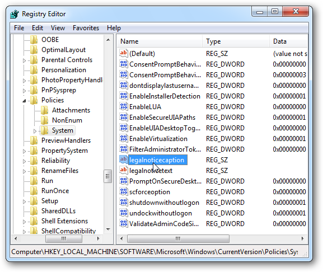Click the tree pane vertical scrollbar thumb

click(x=107, y=176)
